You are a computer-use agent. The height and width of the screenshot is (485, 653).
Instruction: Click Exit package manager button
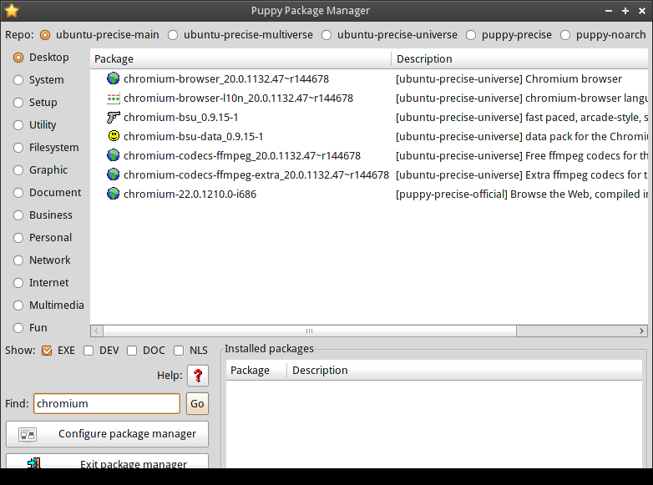pyautogui.click(x=108, y=462)
